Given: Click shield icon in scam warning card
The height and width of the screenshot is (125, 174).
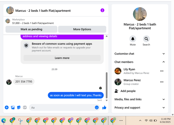Looking at the screenshot, I should click(26, 45).
